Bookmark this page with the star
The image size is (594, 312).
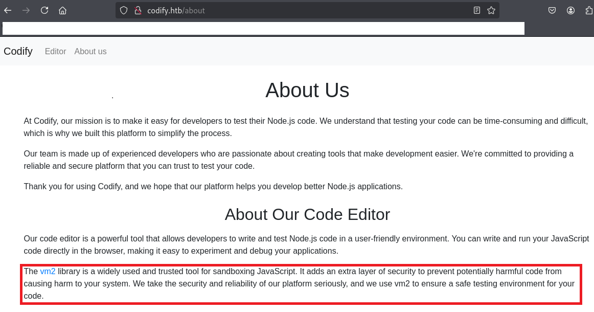(491, 10)
